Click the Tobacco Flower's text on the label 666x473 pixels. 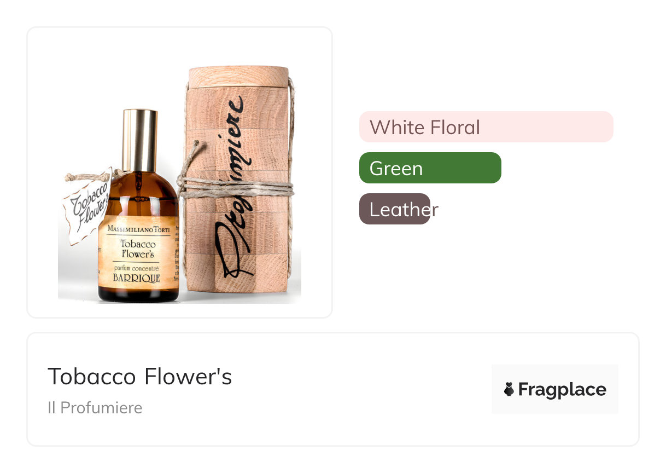pyautogui.click(x=137, y=249)
